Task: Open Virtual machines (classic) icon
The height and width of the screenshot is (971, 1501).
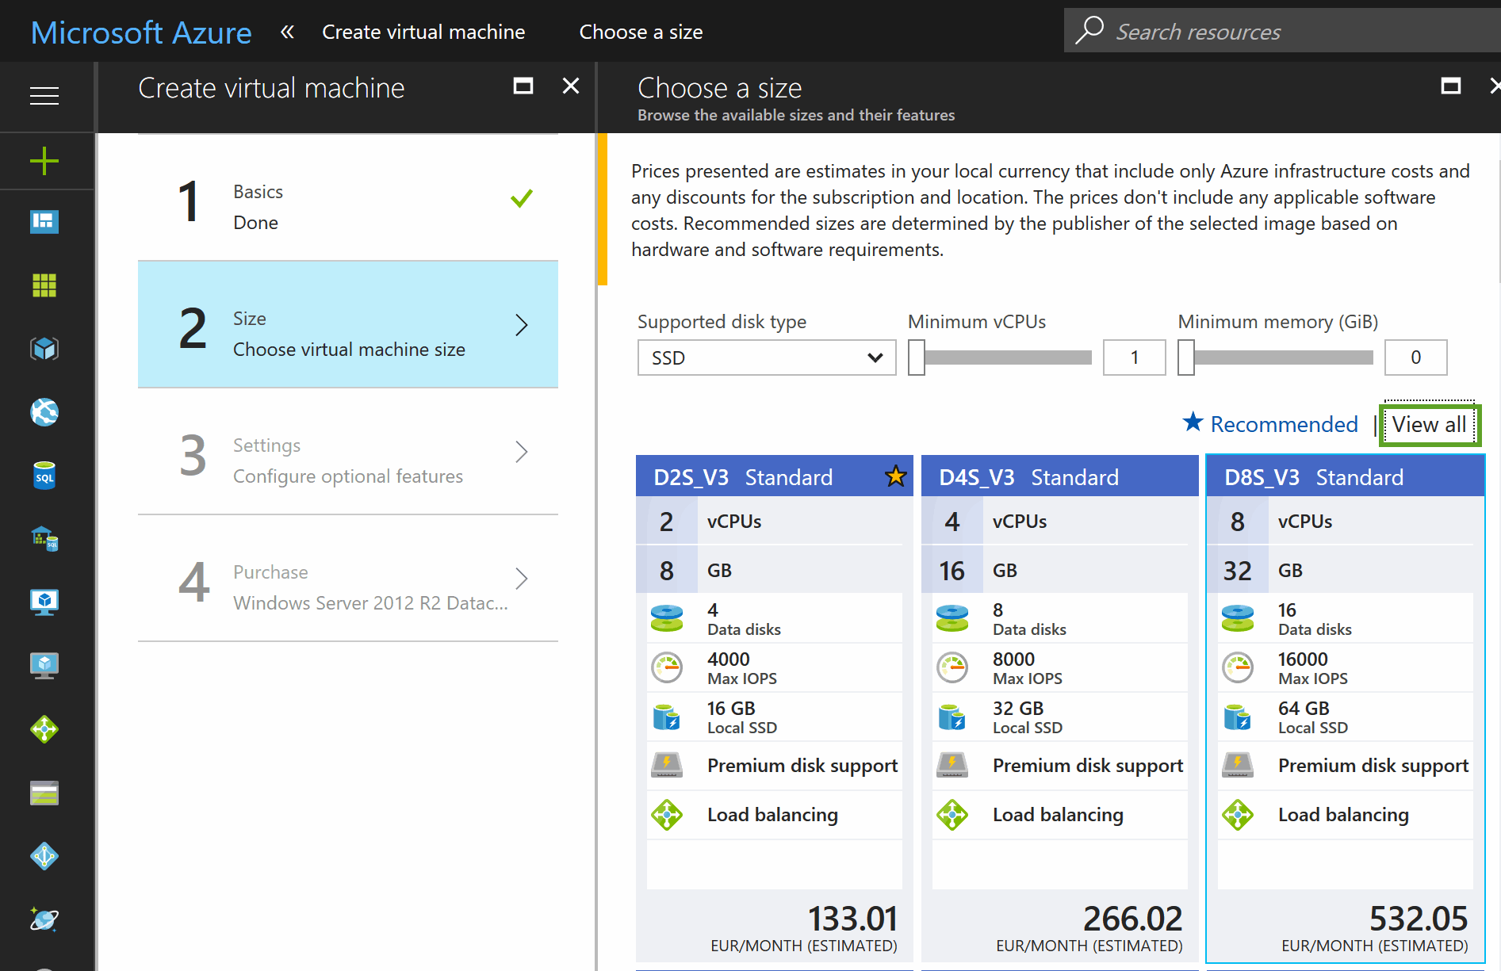Action: tap(44, 665)
